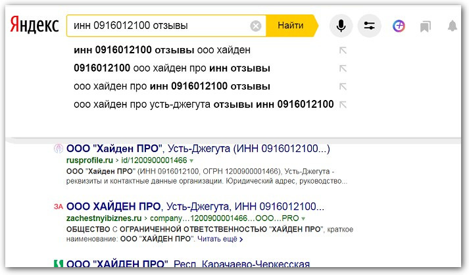Viewport: 469px width, 275px height.
Task: Open the third result ООО "ХАЙДЕН ПРО" Карачаево-Черкесская
Action: click(188, 263)
